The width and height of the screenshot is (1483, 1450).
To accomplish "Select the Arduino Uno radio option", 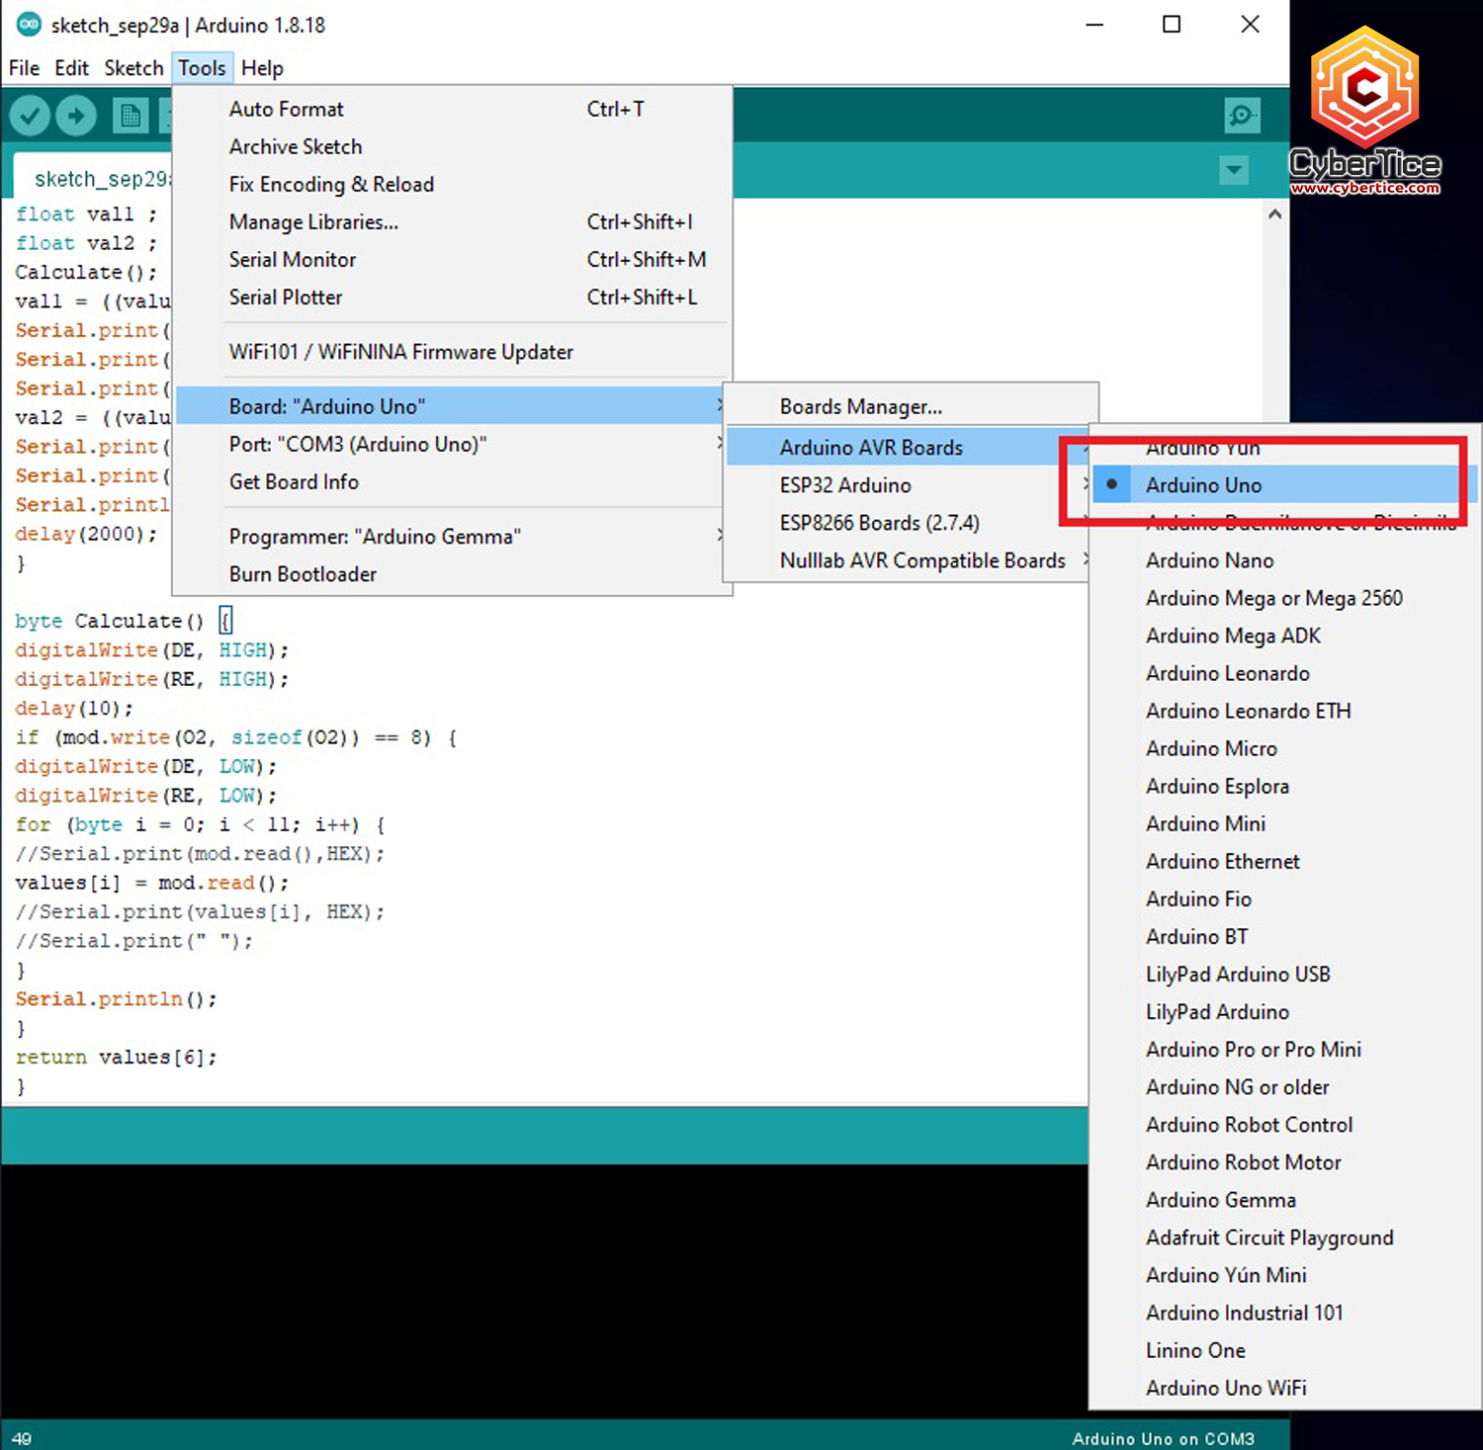I will (x=1202, y=484).
